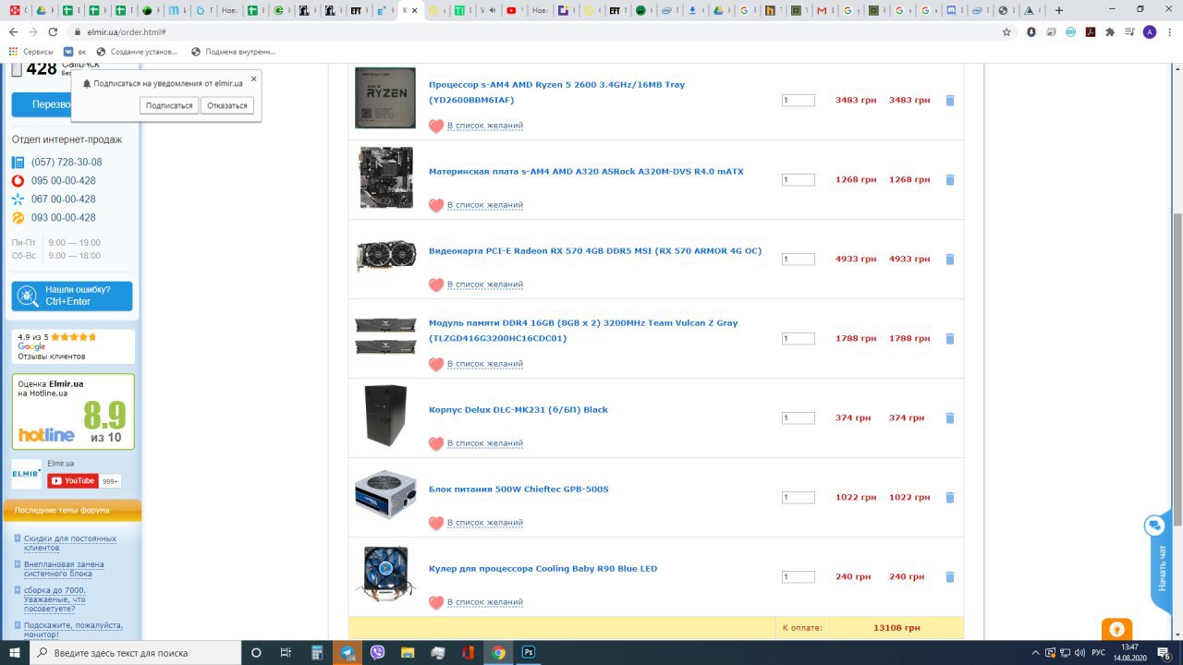The height and width of the screenshot is (665, 1183).
Task: Click the heart icon under ASRock motherboard
Action: click(436, 206)
